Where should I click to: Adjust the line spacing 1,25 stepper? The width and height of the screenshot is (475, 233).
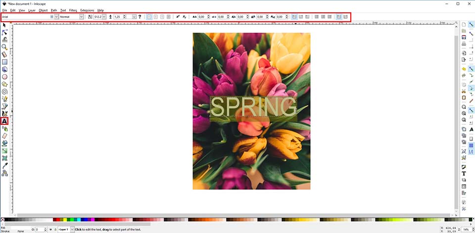[x=124, y=17]
